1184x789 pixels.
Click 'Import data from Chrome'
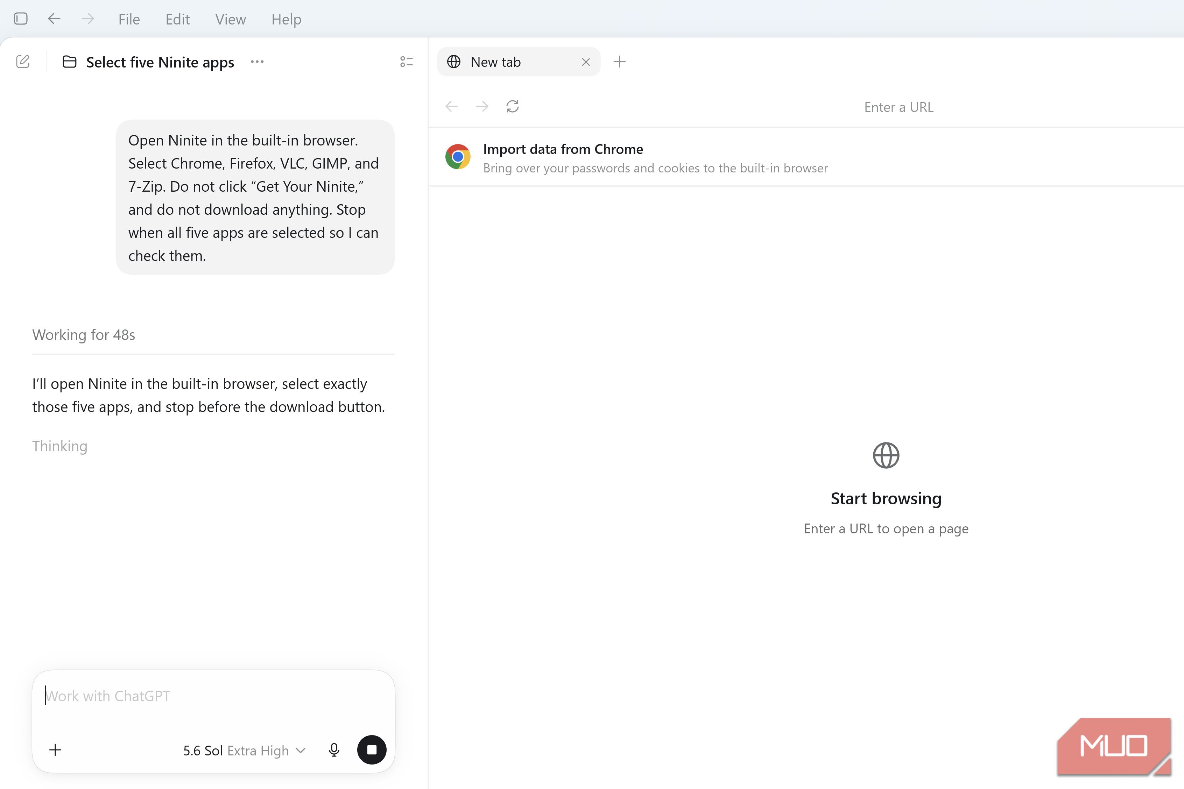point(563,149)
